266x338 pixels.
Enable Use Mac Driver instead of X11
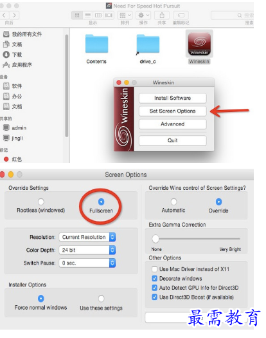tap(154, 269)
